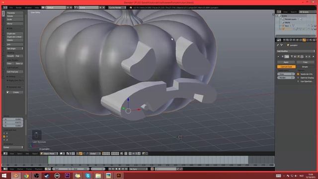Open the viewport shading selector icon
The image size is (318, 179).
click(62, 154)
